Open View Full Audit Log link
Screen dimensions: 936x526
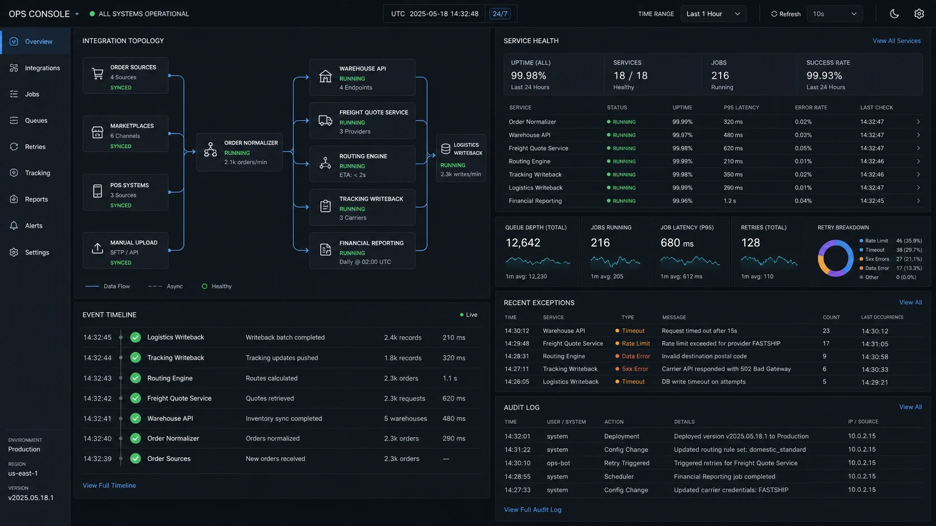pos(532,510)
